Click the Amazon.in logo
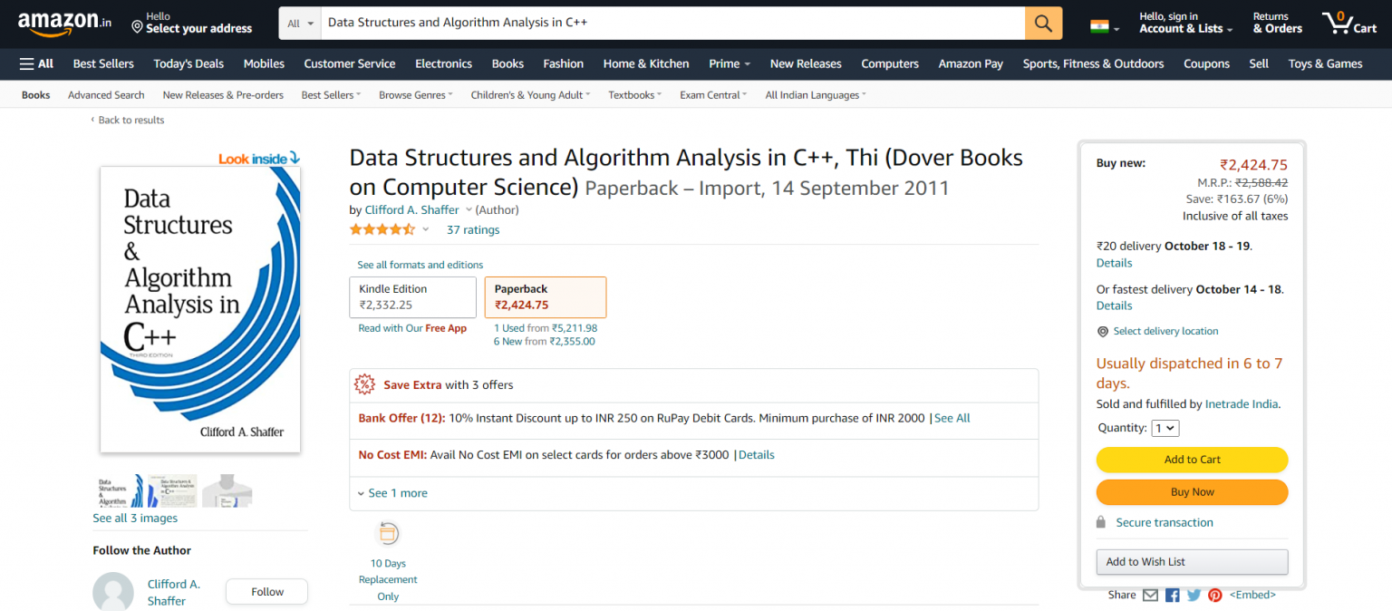The image size is (1392, 611). coord(63,24)
